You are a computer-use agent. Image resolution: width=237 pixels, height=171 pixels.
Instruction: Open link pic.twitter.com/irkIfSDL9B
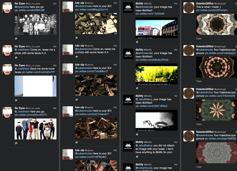point(29,10)
